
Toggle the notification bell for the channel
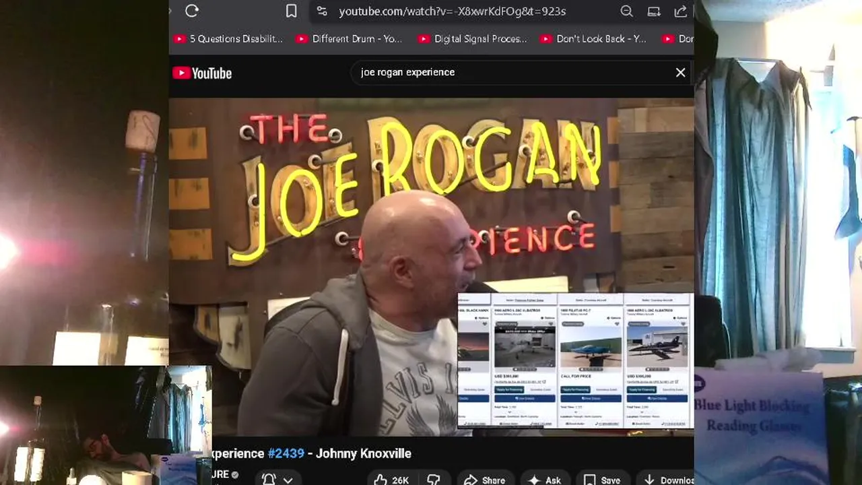coord(269,480)
